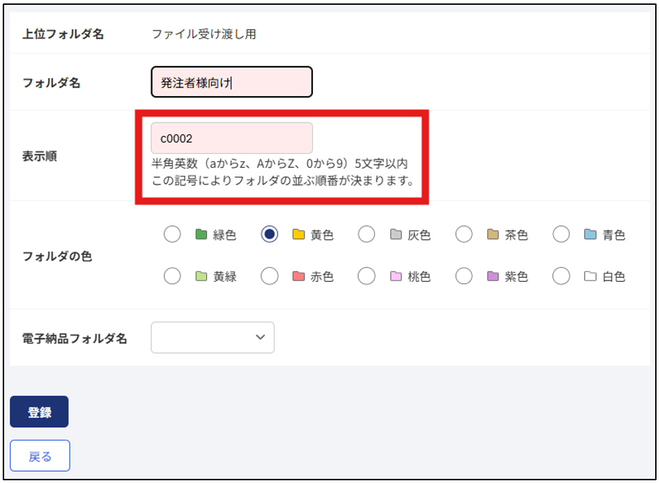Click the light green 黄緑 folder icon
The height and width of the screenshot is (483, 660).
(x=201, y=276)
